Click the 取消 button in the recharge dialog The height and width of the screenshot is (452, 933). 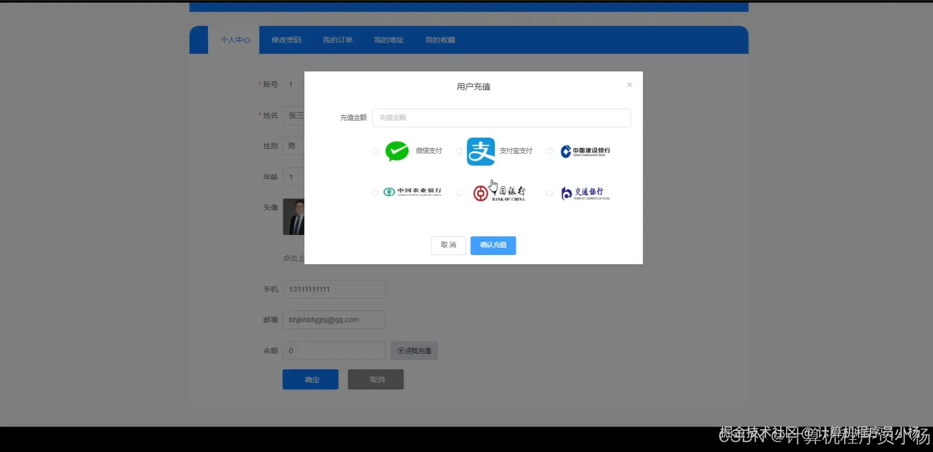(449, 245)
